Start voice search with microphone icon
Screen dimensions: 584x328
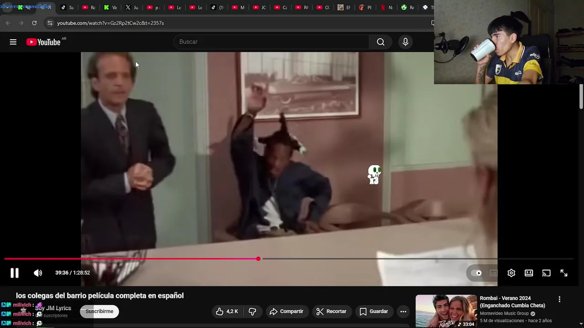click(405, 42)
